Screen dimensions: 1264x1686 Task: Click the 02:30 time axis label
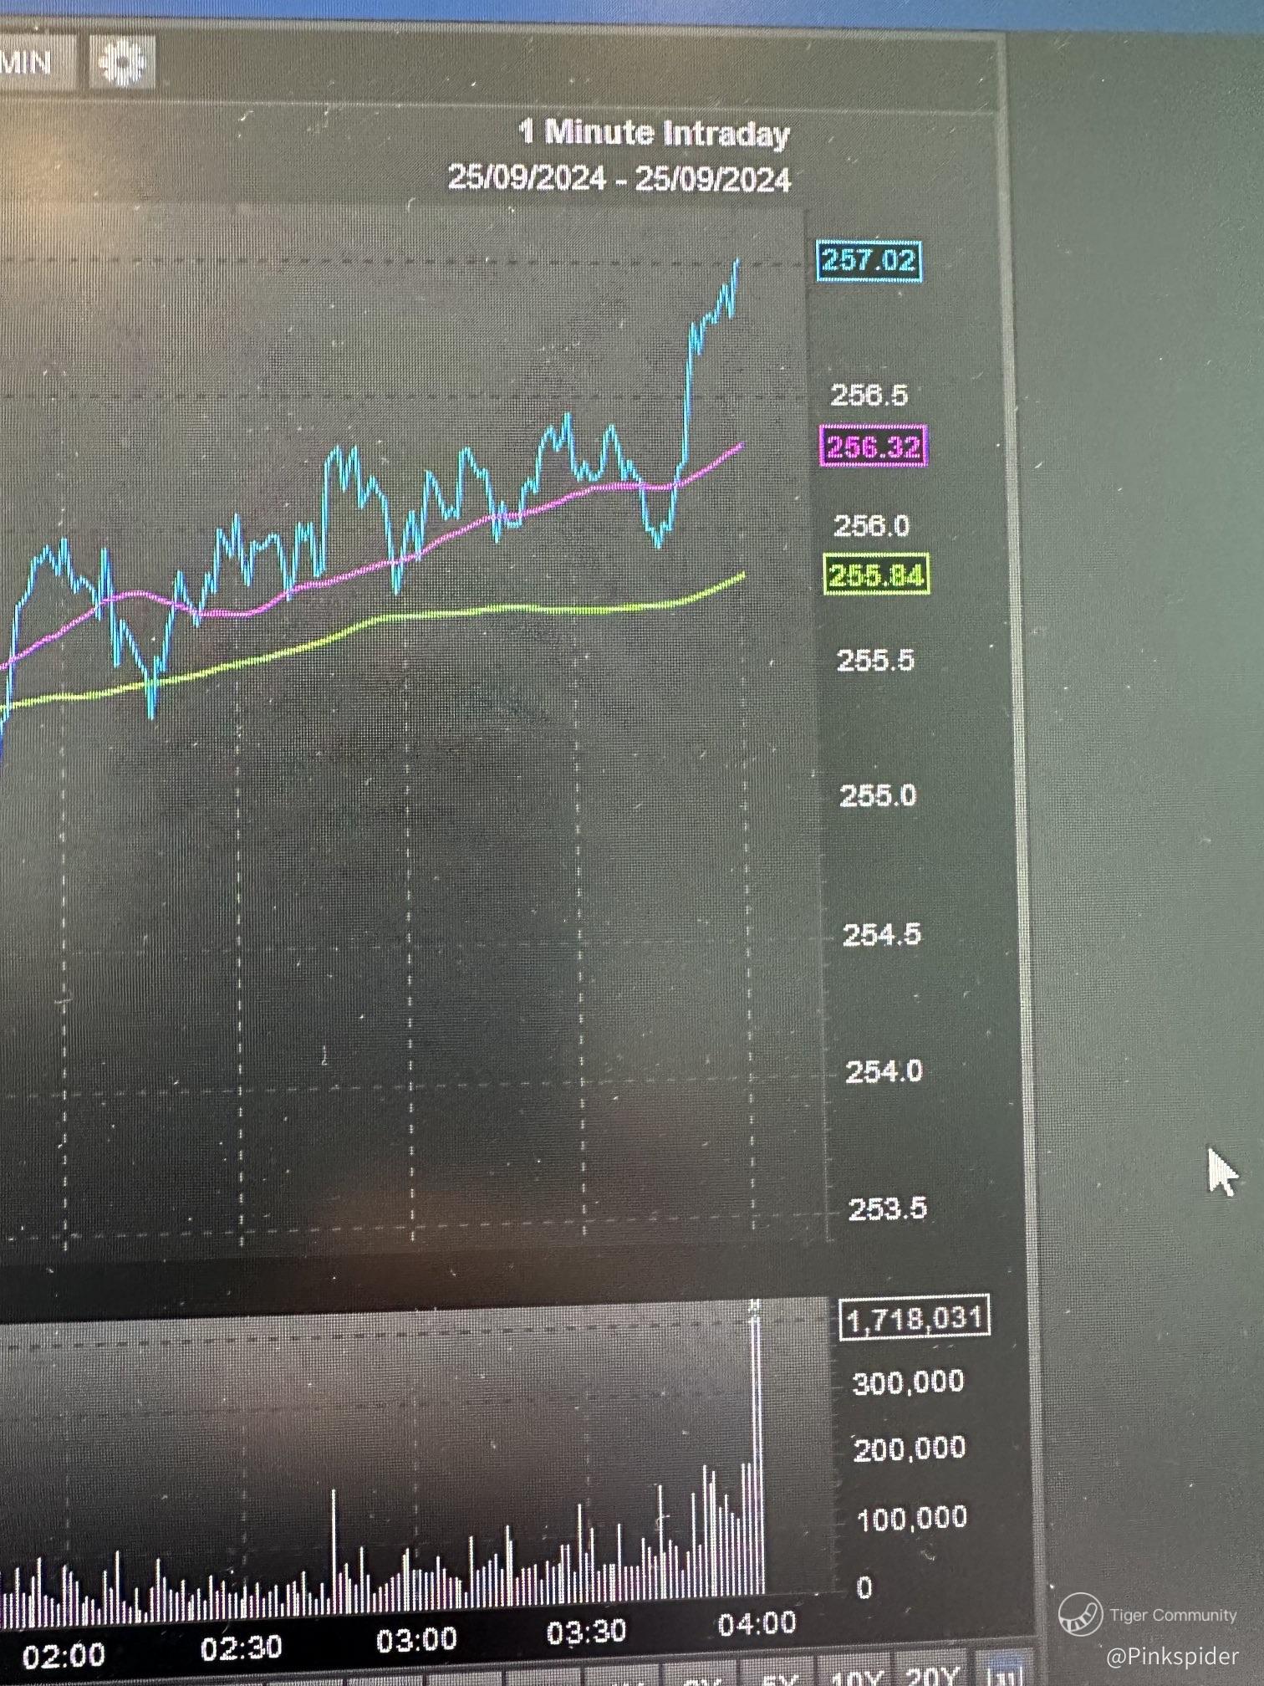[x=242, y=1648]
